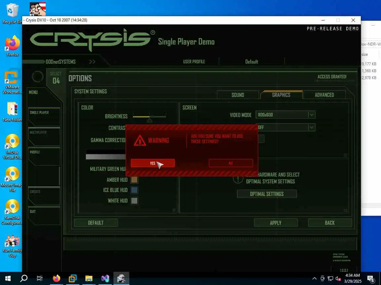
Task: Switch to the SOUND tab
Action: click(238, 95)
